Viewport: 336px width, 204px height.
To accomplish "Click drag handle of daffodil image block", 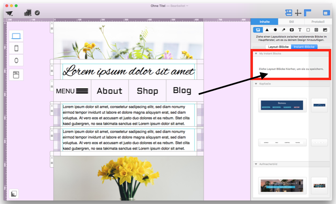I will 52,163.
